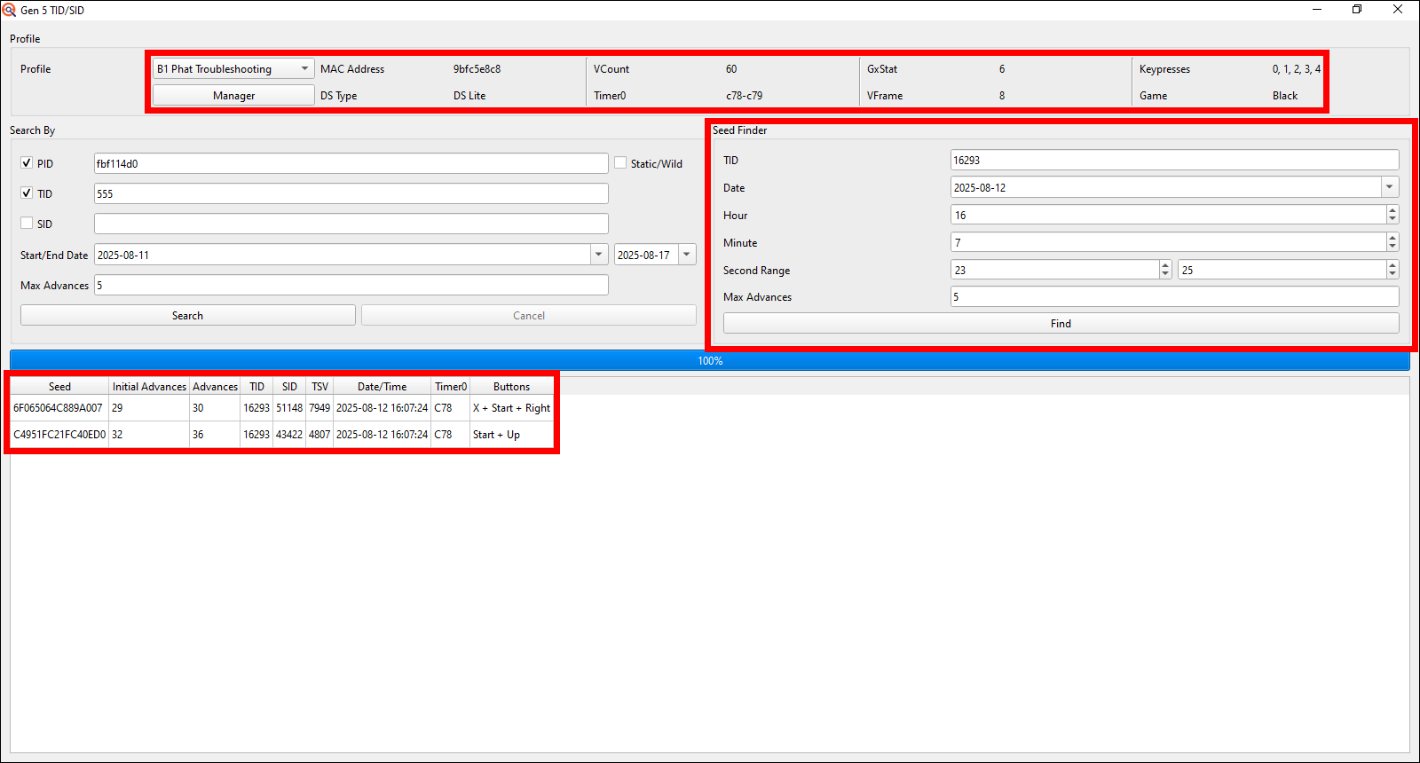Image resolution: width=1420 pixels, height=763 pixels.
Task: Expand the Seed Finder Date dropdown
Action: [1389, 187]
